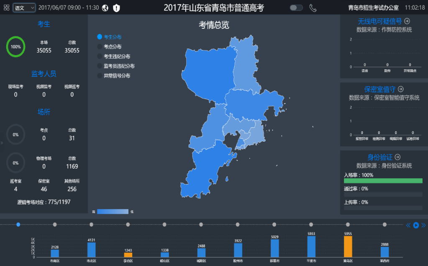The width and height of the screenshot is (428, 266).
Task: Click the timeline previous double-chevron
Action: tap(408, 225)
